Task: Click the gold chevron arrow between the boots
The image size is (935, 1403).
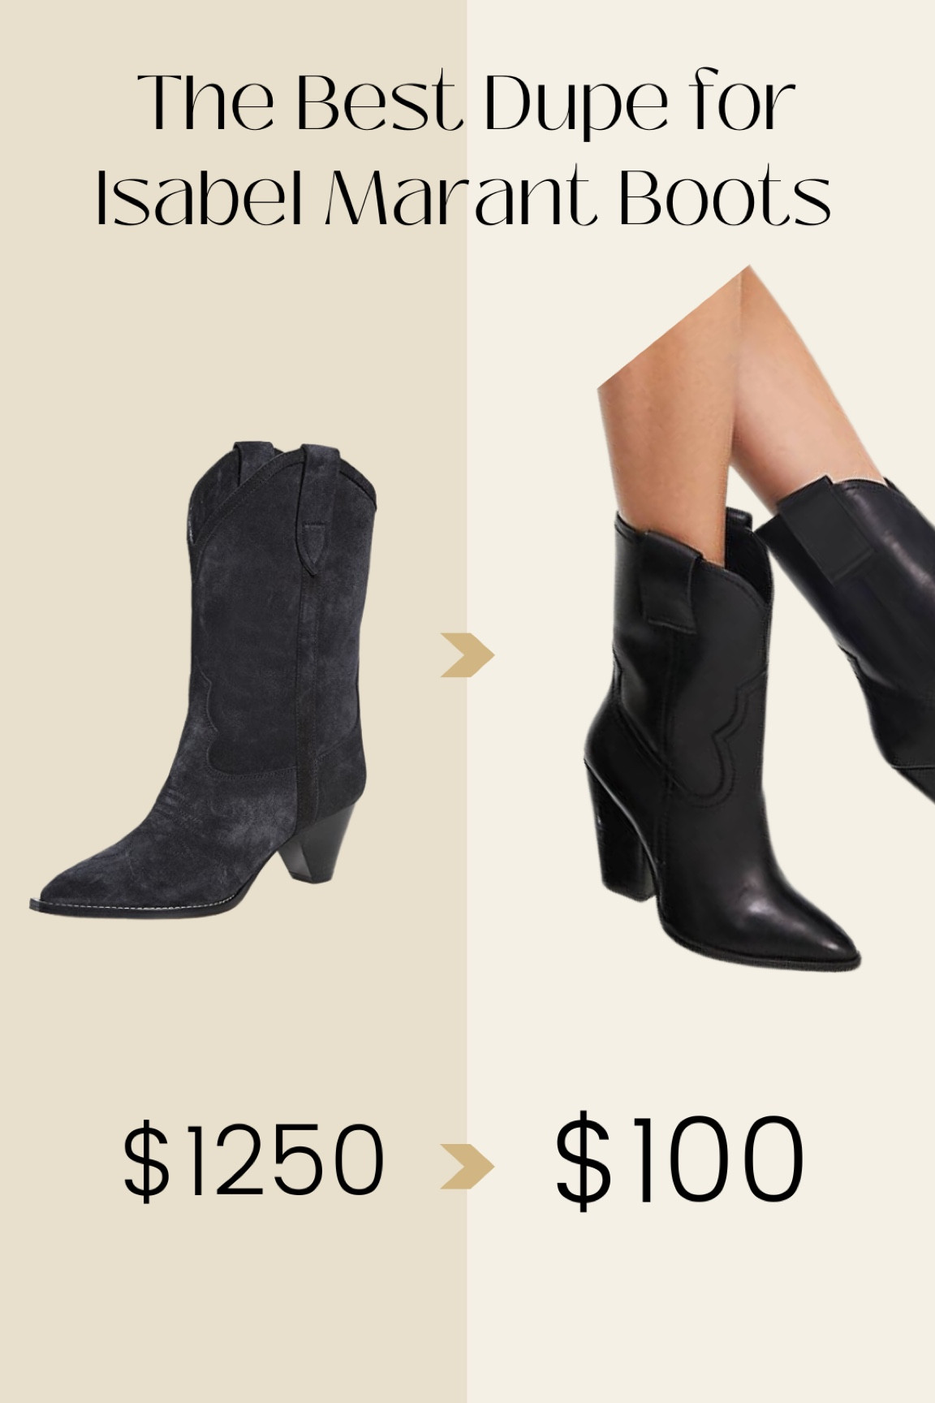Action: 467,654
